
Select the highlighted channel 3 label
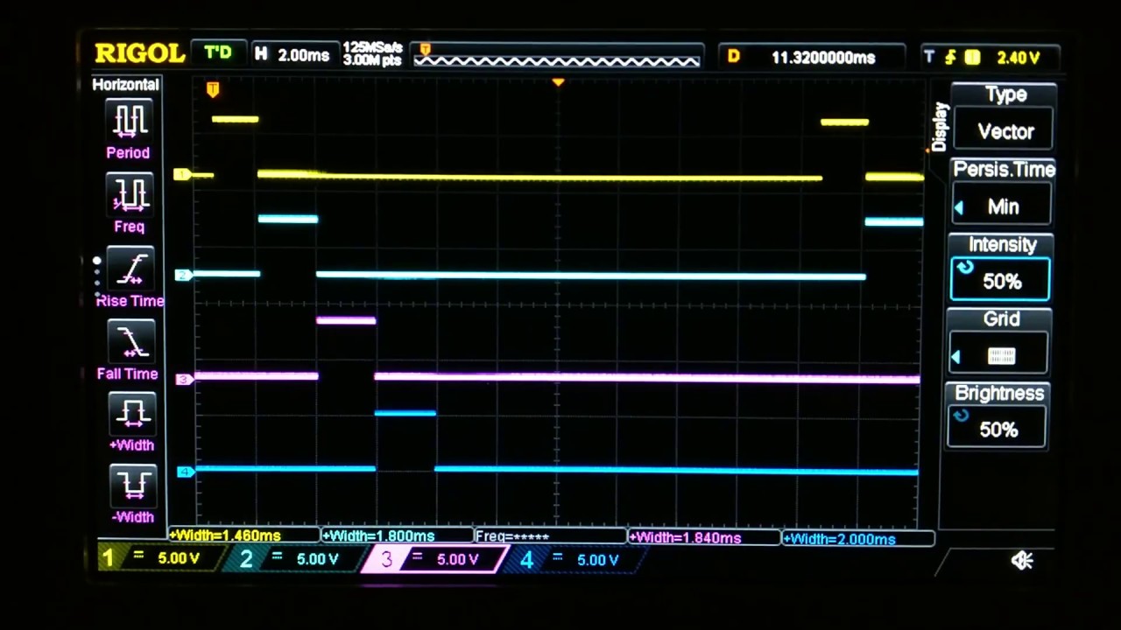coord(434,559)
